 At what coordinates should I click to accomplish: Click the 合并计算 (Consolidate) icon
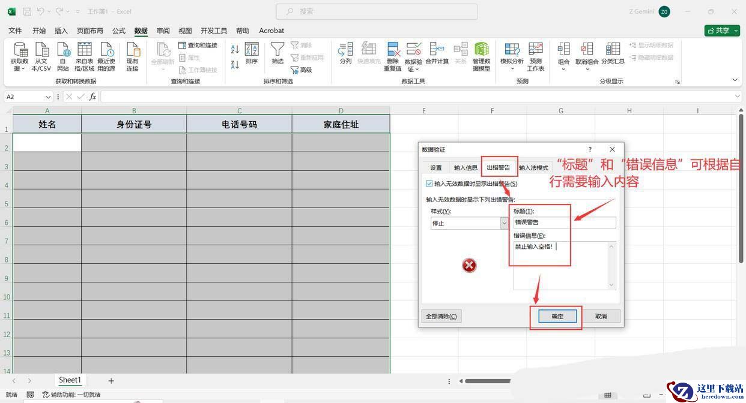[437, 54]
